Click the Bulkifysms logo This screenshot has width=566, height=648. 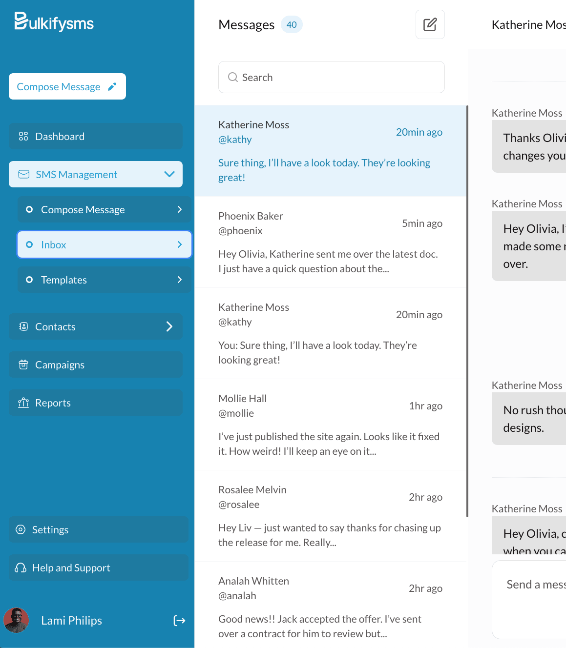[54, 22]
